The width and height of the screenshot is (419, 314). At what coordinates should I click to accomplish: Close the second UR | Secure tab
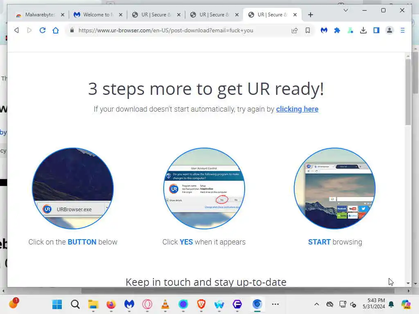coord(237,15)
